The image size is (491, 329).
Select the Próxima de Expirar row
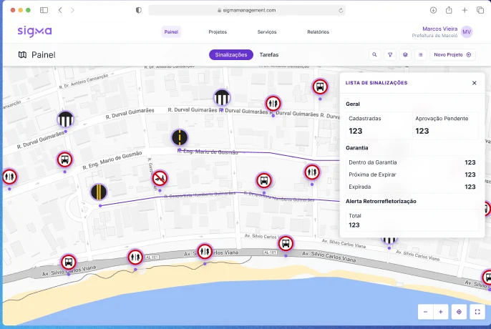click(412, 175)
